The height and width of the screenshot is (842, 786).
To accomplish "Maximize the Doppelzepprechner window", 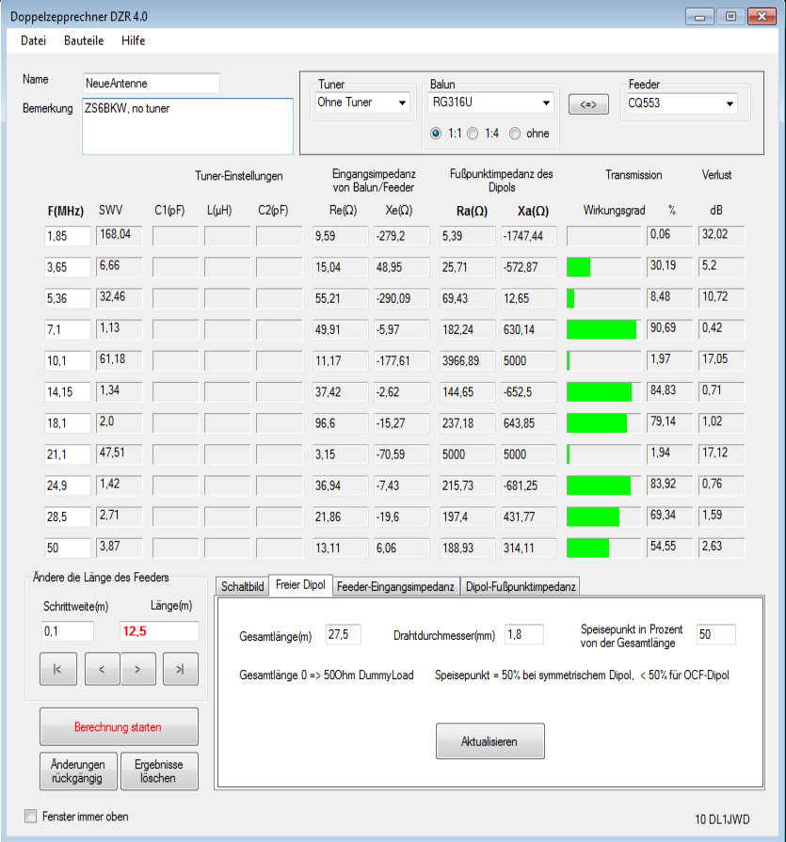I will click(730, 17).
